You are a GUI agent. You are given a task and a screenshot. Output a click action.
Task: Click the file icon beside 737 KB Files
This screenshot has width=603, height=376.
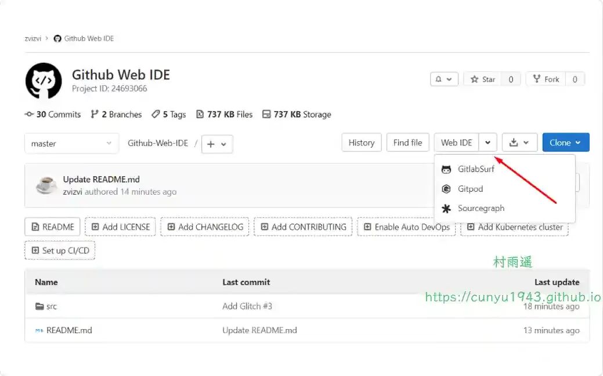point(200,114)
